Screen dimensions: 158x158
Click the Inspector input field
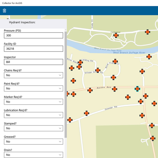[x=33, y=62]
